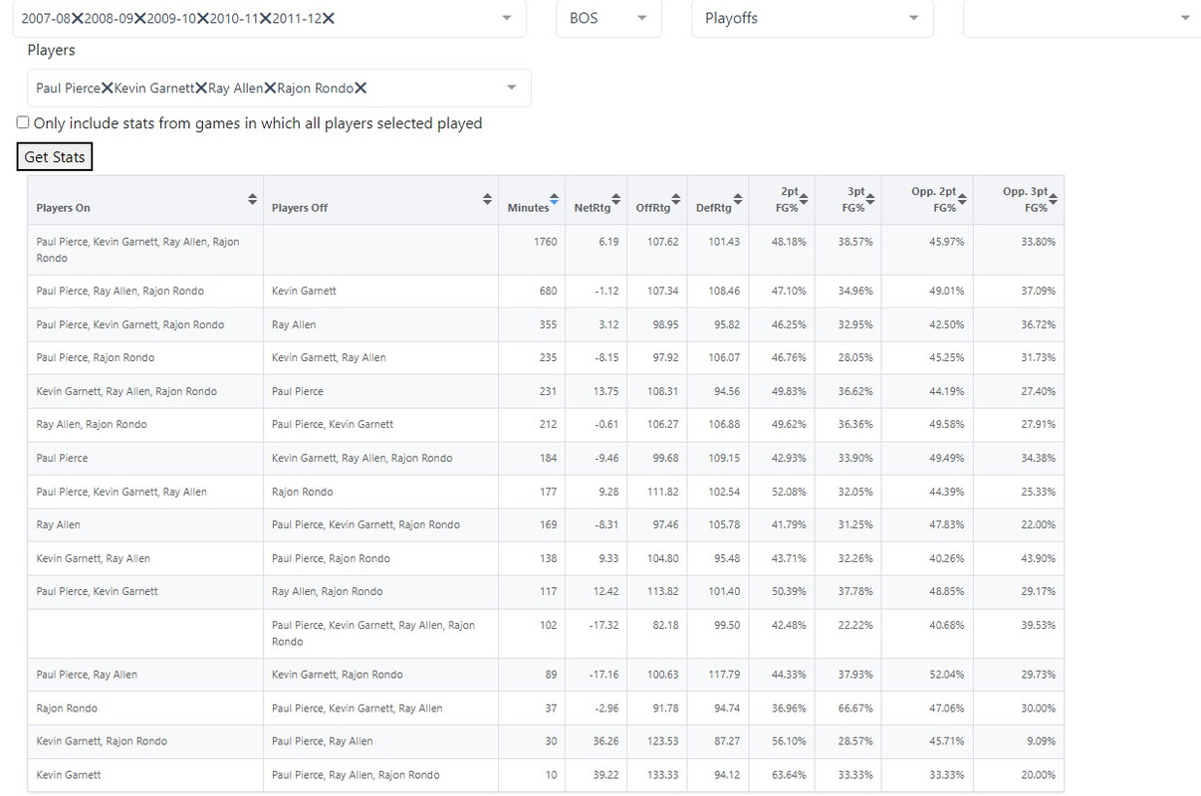
Task: Remove 2008-09 season tag
Action: coord(140,18)
